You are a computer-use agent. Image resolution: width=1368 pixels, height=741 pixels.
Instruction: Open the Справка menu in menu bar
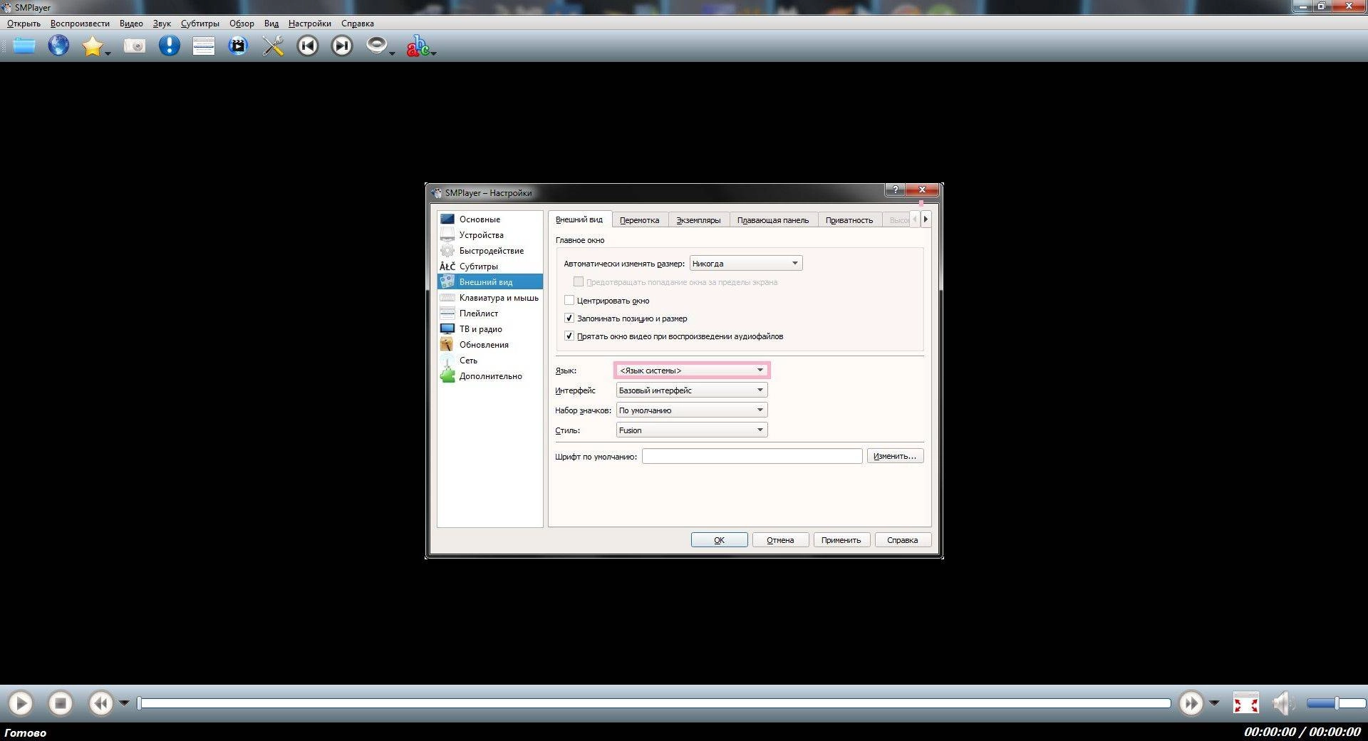358,24
